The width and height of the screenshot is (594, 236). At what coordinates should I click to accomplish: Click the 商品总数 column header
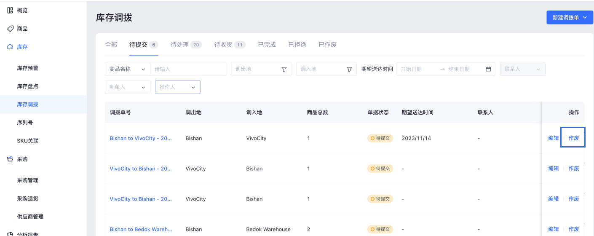point(318,113)
